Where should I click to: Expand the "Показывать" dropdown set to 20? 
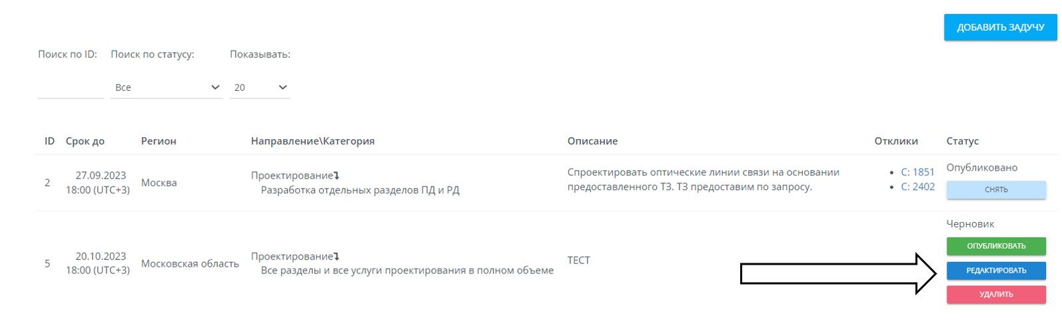point(260,87)
